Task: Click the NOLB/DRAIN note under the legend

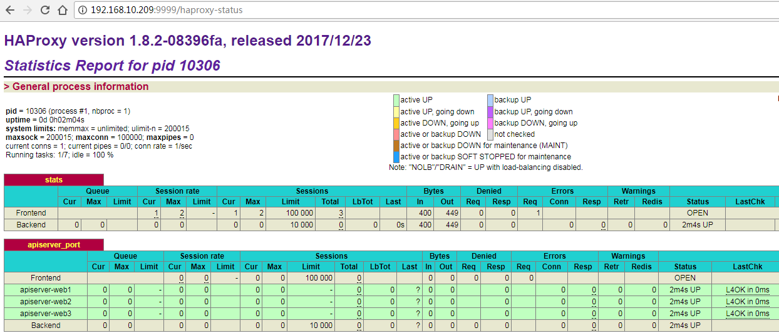Action: tap(486, 167)
